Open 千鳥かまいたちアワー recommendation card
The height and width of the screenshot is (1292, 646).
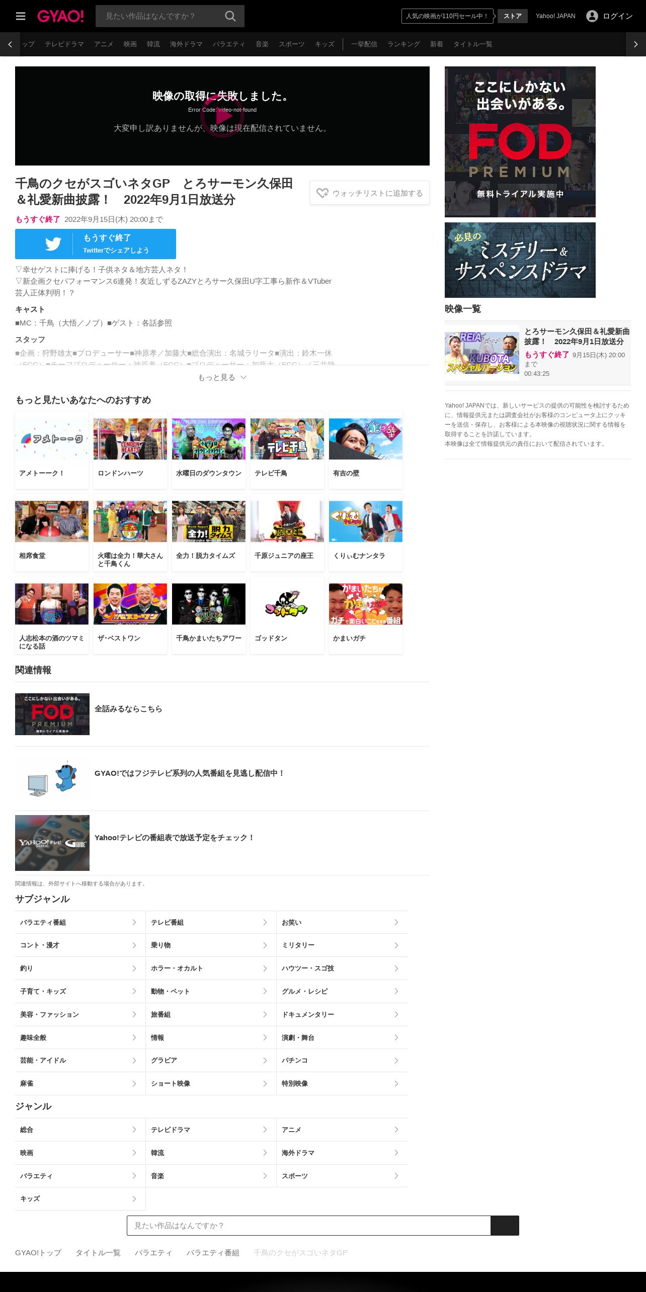click(x=209, y=615)
